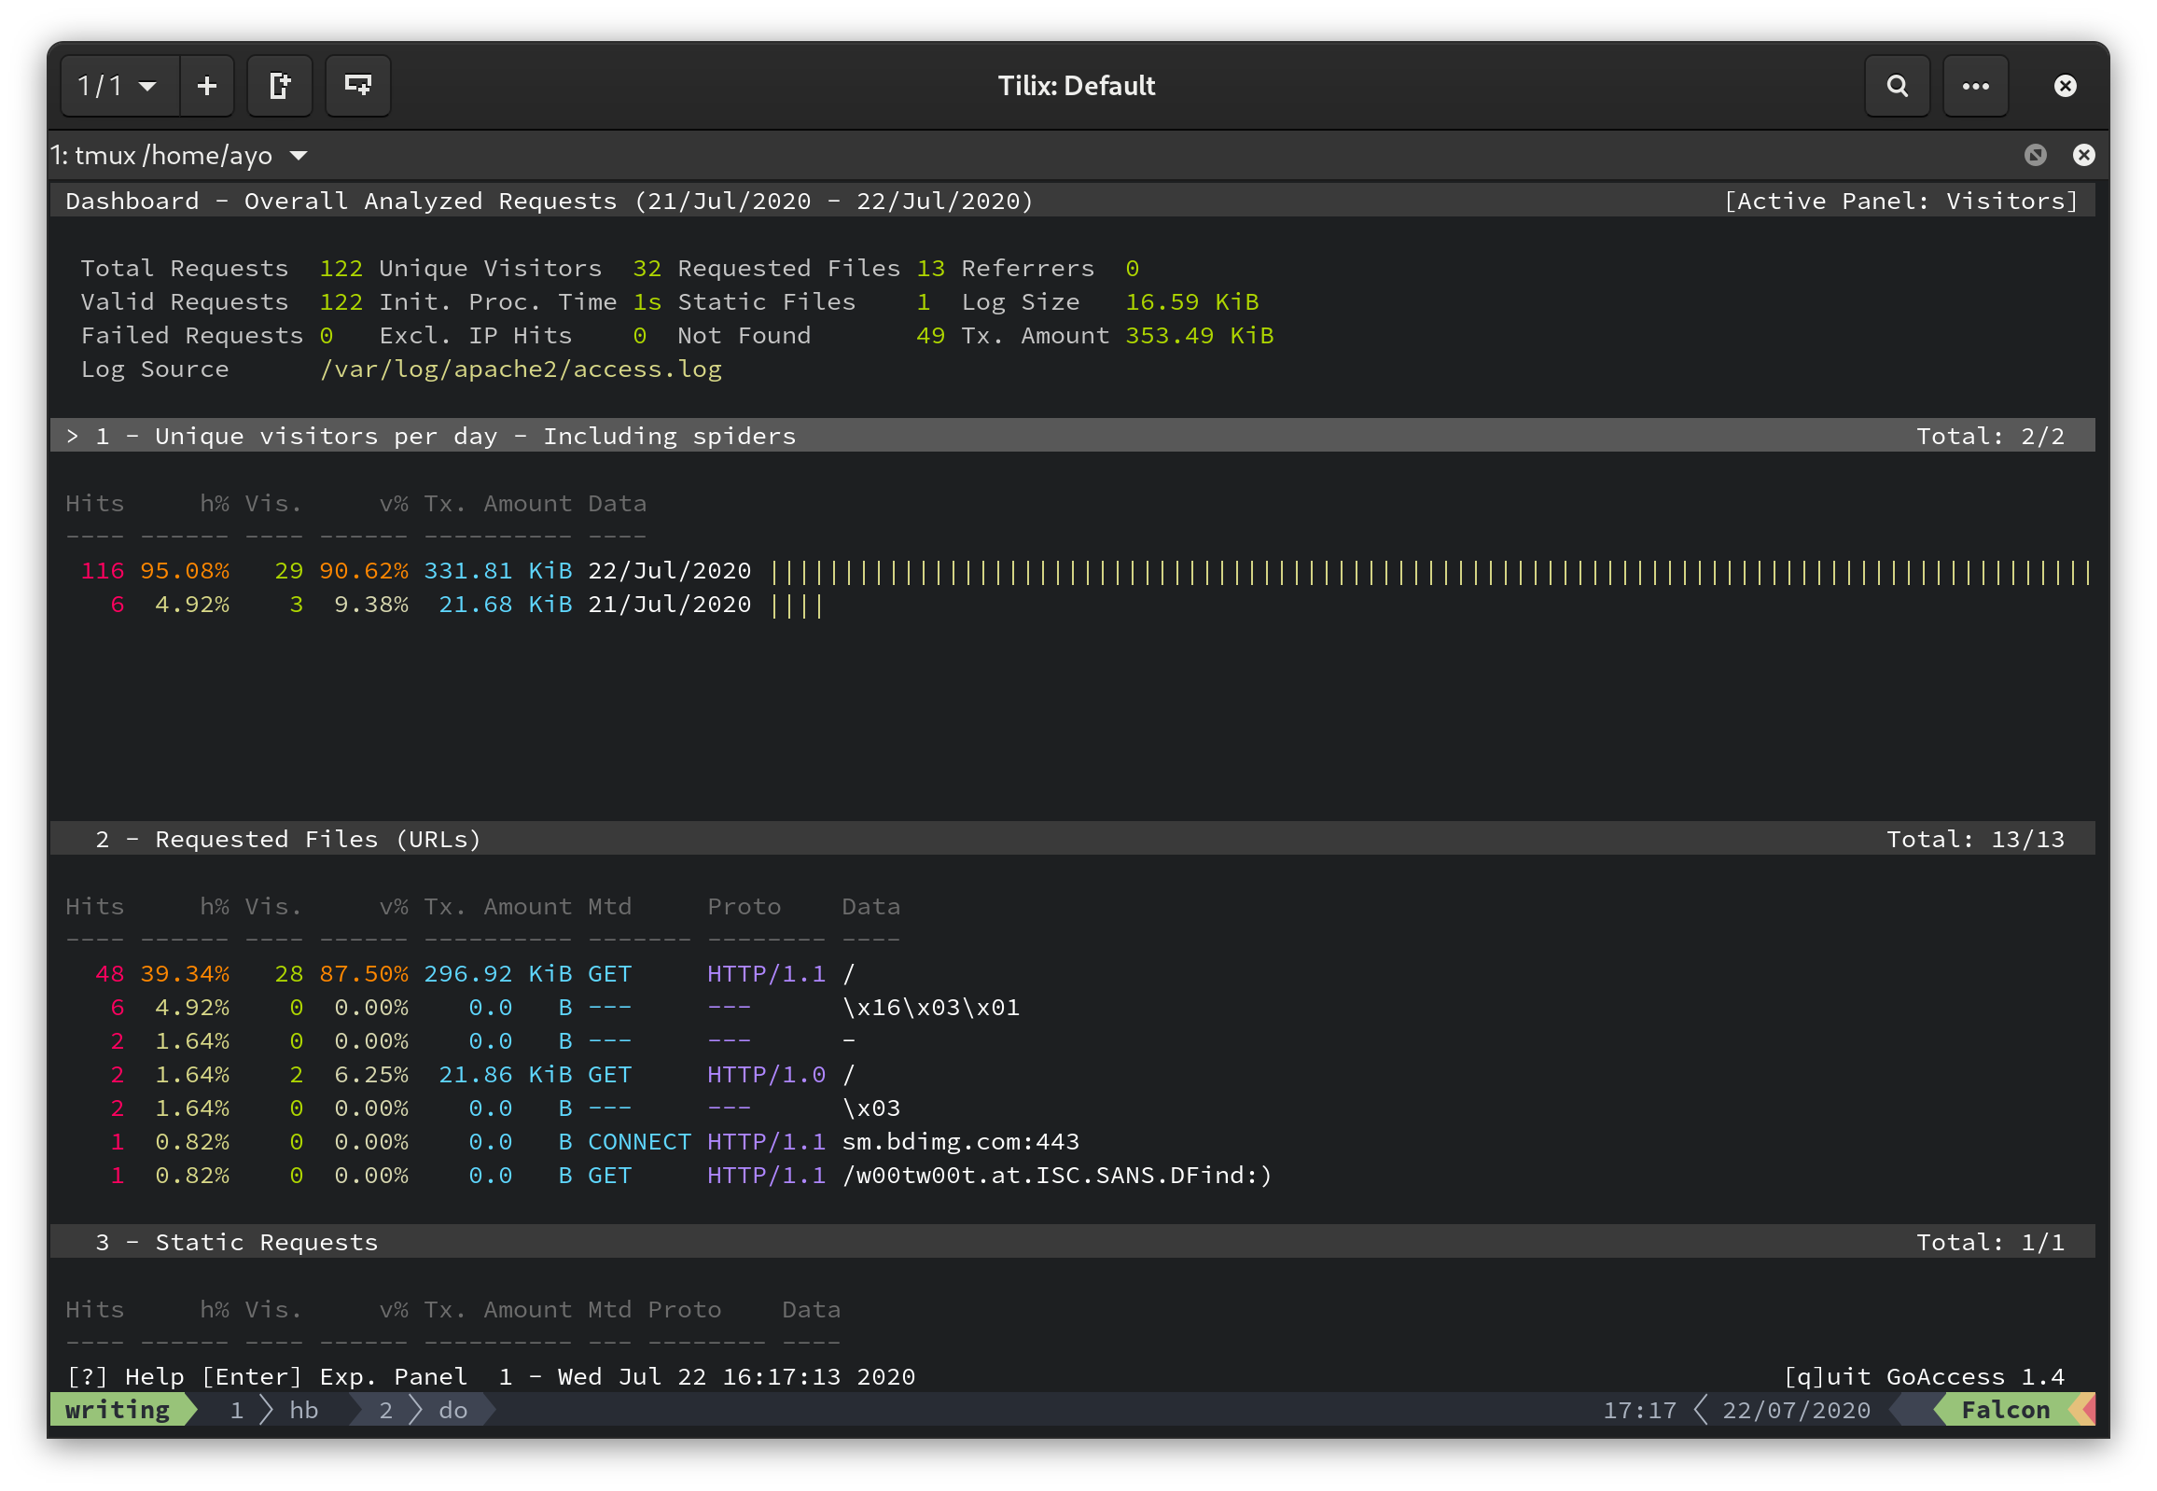Click the add terminal right icon

pyautogui.click(x=279, y=86)
